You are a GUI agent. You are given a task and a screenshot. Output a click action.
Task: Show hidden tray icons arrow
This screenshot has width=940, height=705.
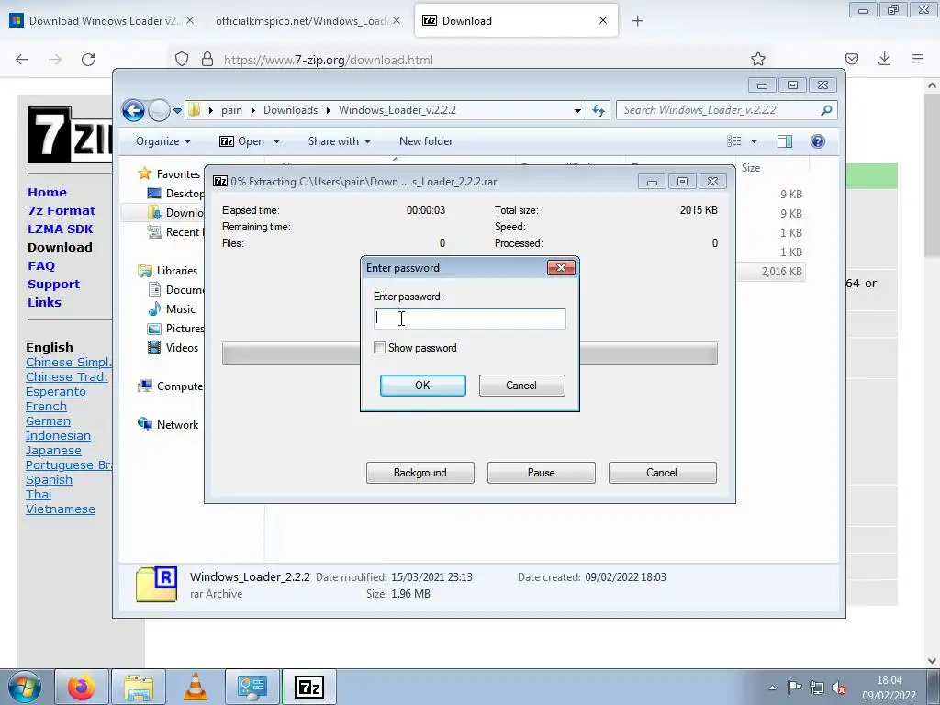click(x=773, y=688)
